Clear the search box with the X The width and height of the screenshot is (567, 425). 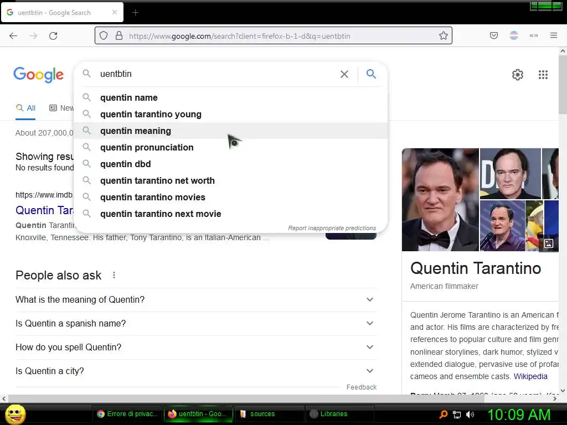tap(344, 74)
